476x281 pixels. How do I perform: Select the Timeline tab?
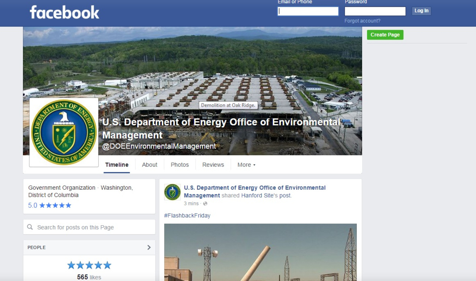[x=117, y=165]
